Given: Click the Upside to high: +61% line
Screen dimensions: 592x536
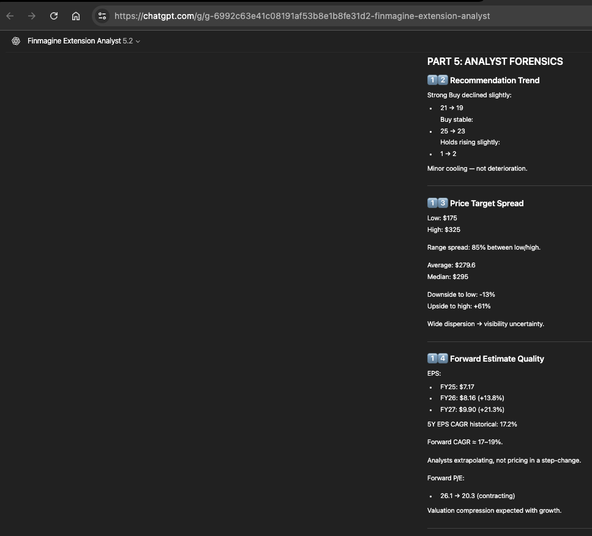Looking at the screenshot, I should click(459, 306).
